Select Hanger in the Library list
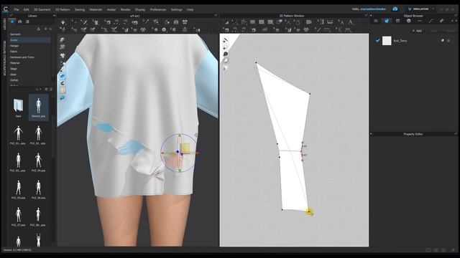This screenshot has width=460, height=258. click(x=14, y=46)
